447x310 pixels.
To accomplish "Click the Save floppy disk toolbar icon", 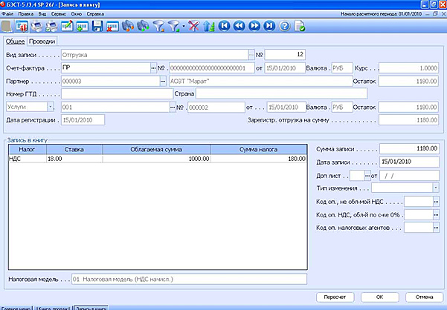I will [97, 26].
